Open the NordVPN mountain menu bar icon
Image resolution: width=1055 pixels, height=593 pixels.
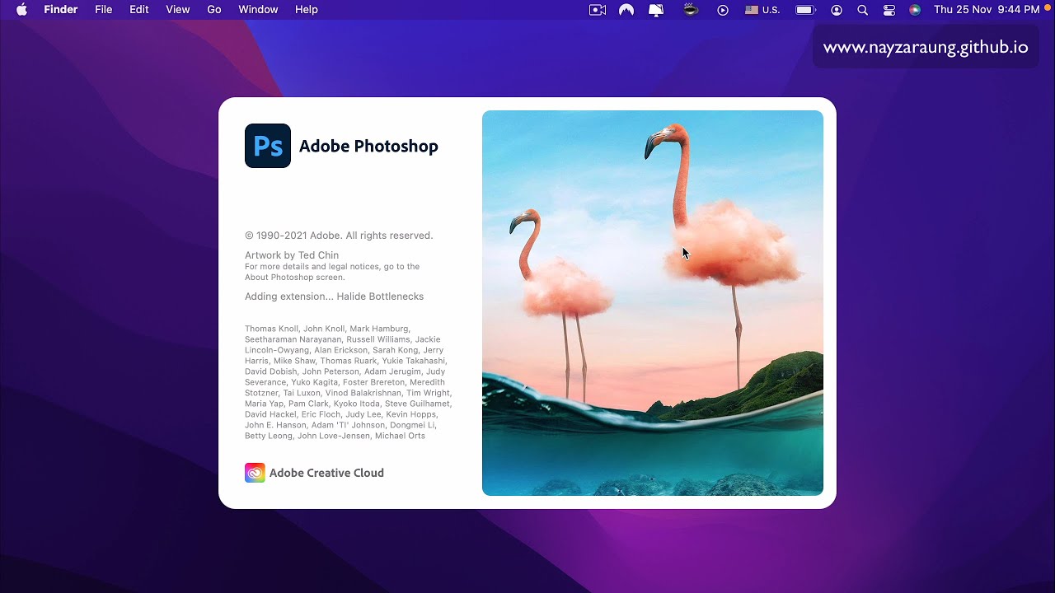point(626,10)
